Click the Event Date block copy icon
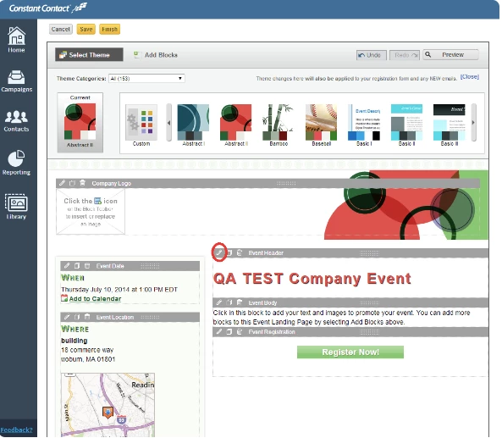The width and height of the screenshot is (502, 438). tap(77, 266)
